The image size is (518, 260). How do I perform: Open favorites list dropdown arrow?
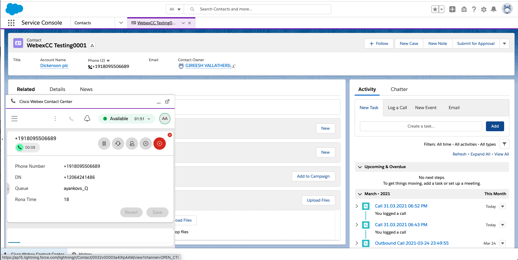(x=442, y=9)
